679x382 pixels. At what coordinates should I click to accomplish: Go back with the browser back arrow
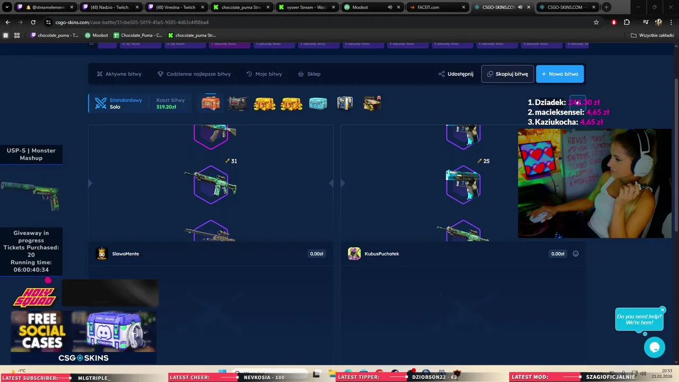(x=7, y=22)
